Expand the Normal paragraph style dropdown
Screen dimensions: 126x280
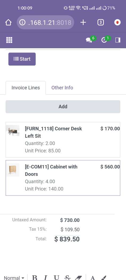pos(14,278)
